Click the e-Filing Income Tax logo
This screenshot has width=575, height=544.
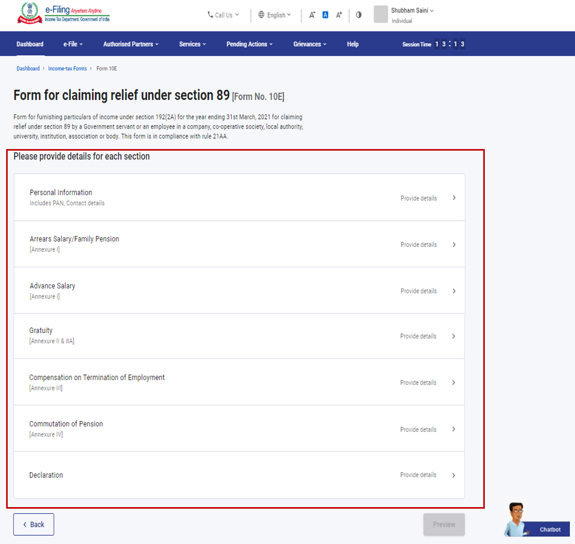(x=61, y=15)
